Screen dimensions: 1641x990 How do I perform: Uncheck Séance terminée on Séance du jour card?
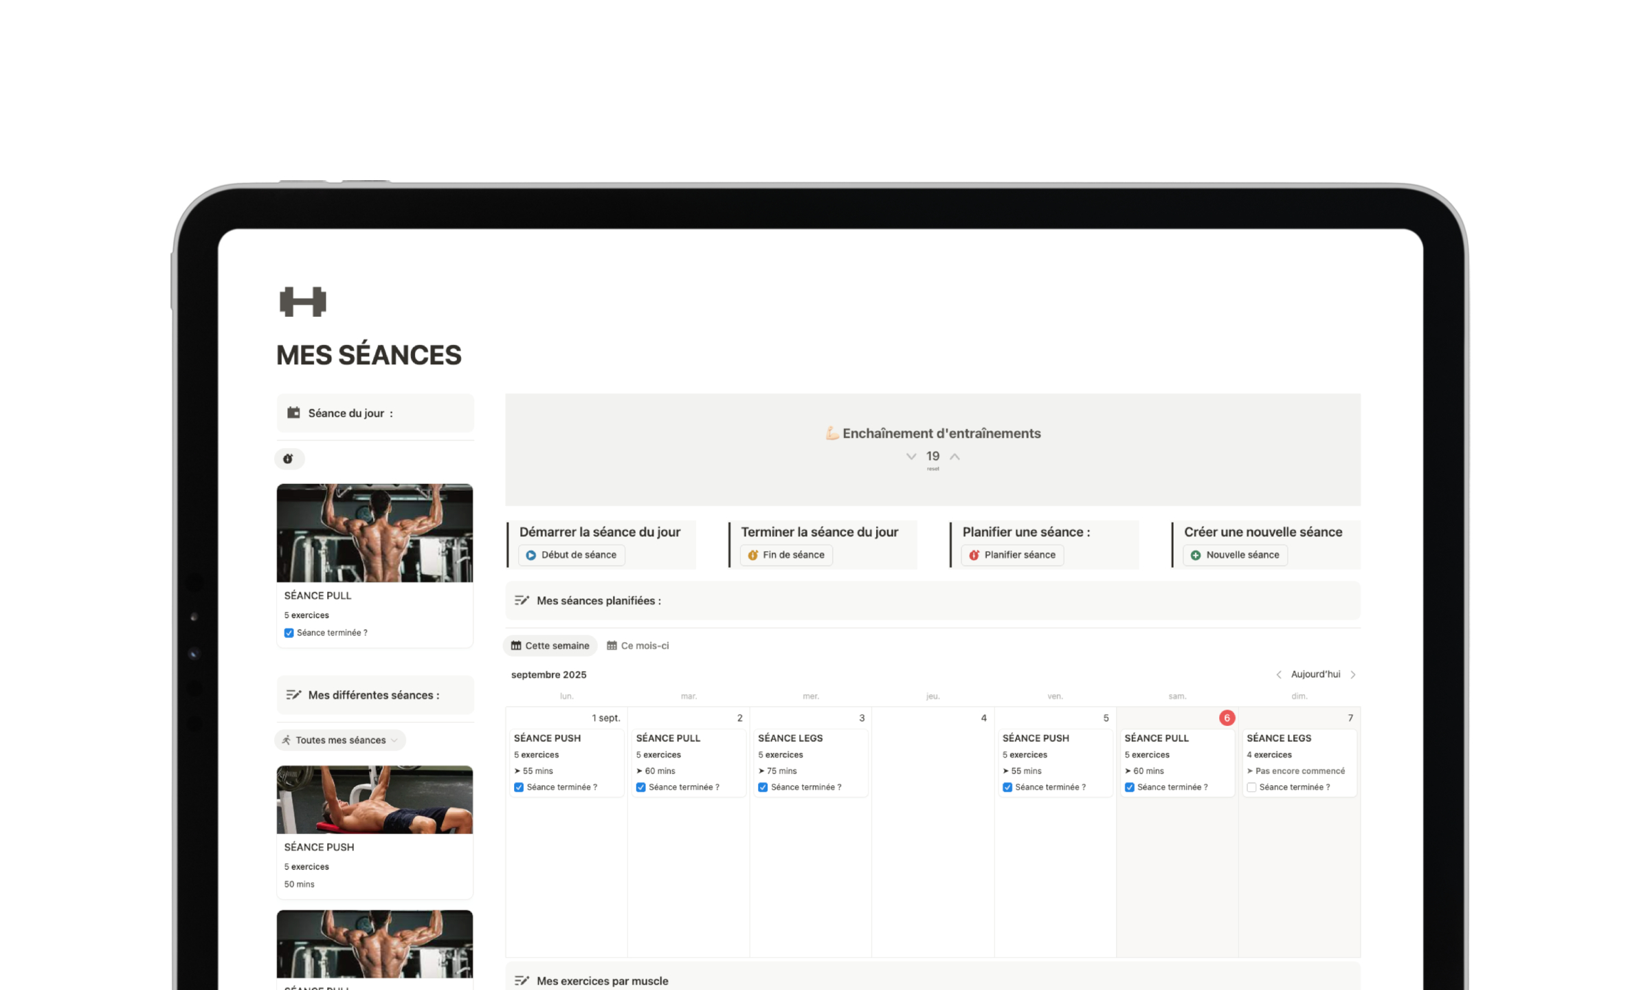point(289,632)
